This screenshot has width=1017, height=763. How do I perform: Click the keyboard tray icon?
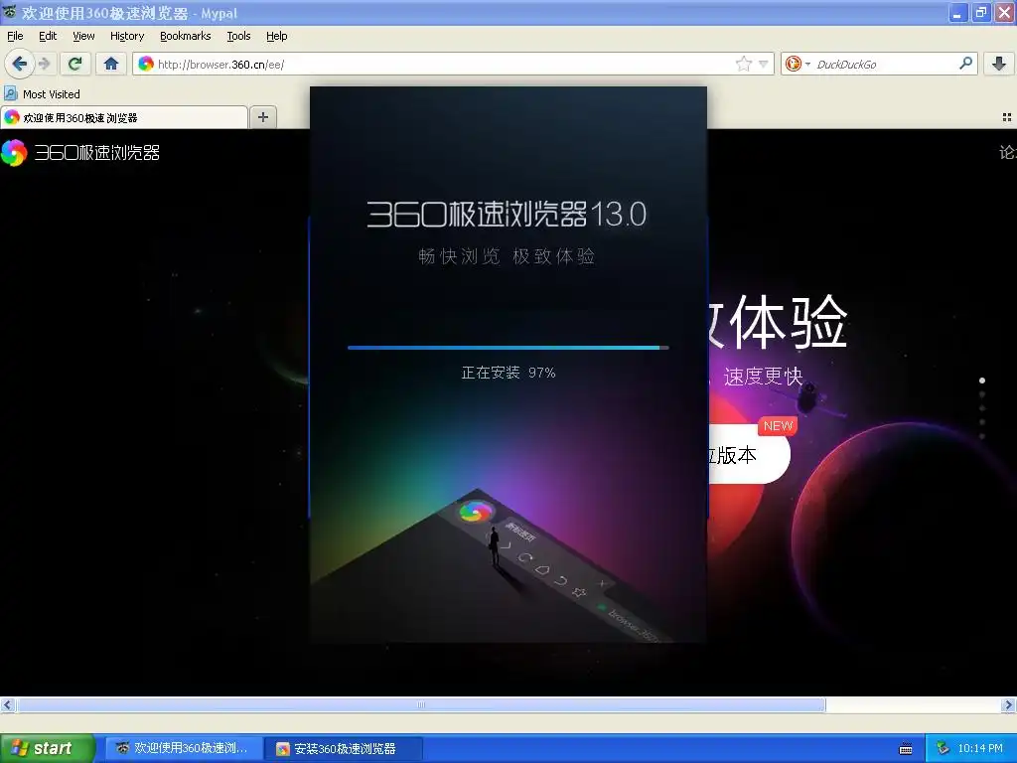pyautogui.click(x=906, y=749)
